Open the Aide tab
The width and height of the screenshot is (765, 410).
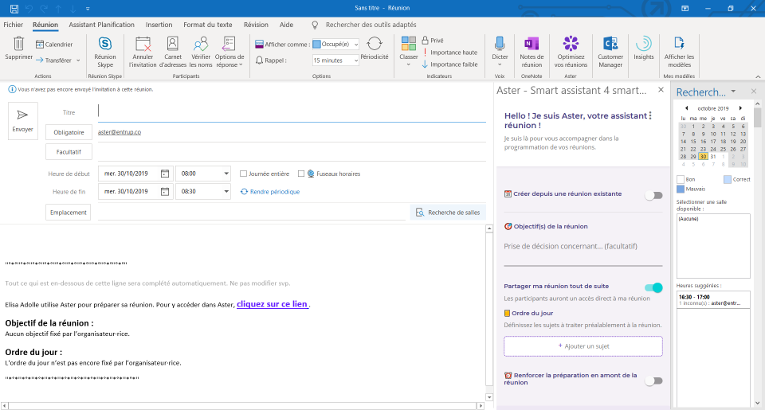click(x=286, y=25)
